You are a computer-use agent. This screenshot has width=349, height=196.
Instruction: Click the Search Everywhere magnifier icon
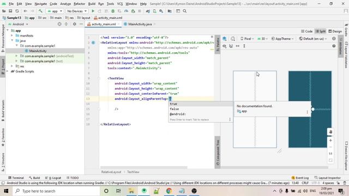(x=185, y=11)
